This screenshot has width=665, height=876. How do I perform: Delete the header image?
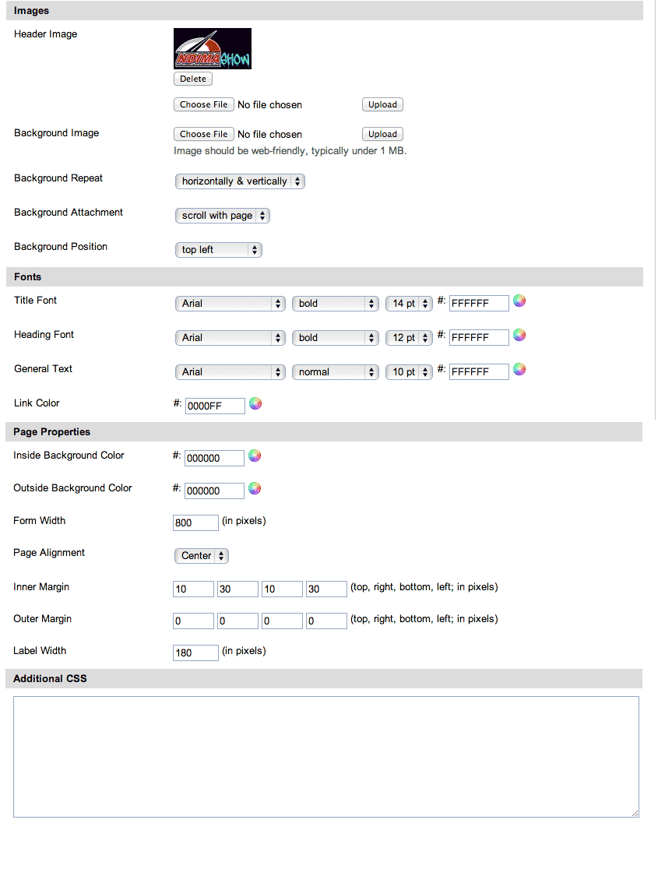click(192, 79)
